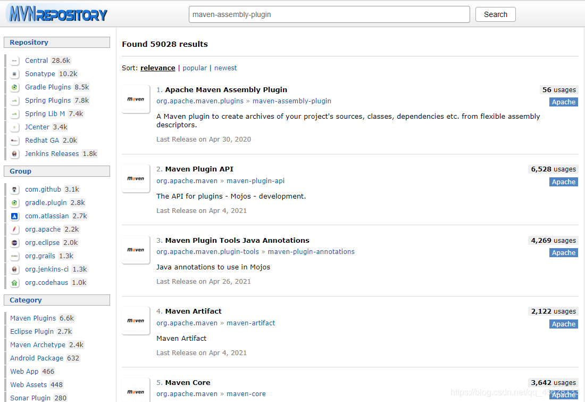
Task: Click the Spring Plugins repository icon
Action: pos(14,101)
